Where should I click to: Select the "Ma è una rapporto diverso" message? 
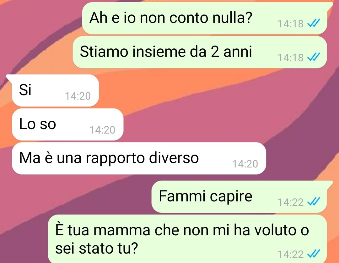click(x=139, y=158)
